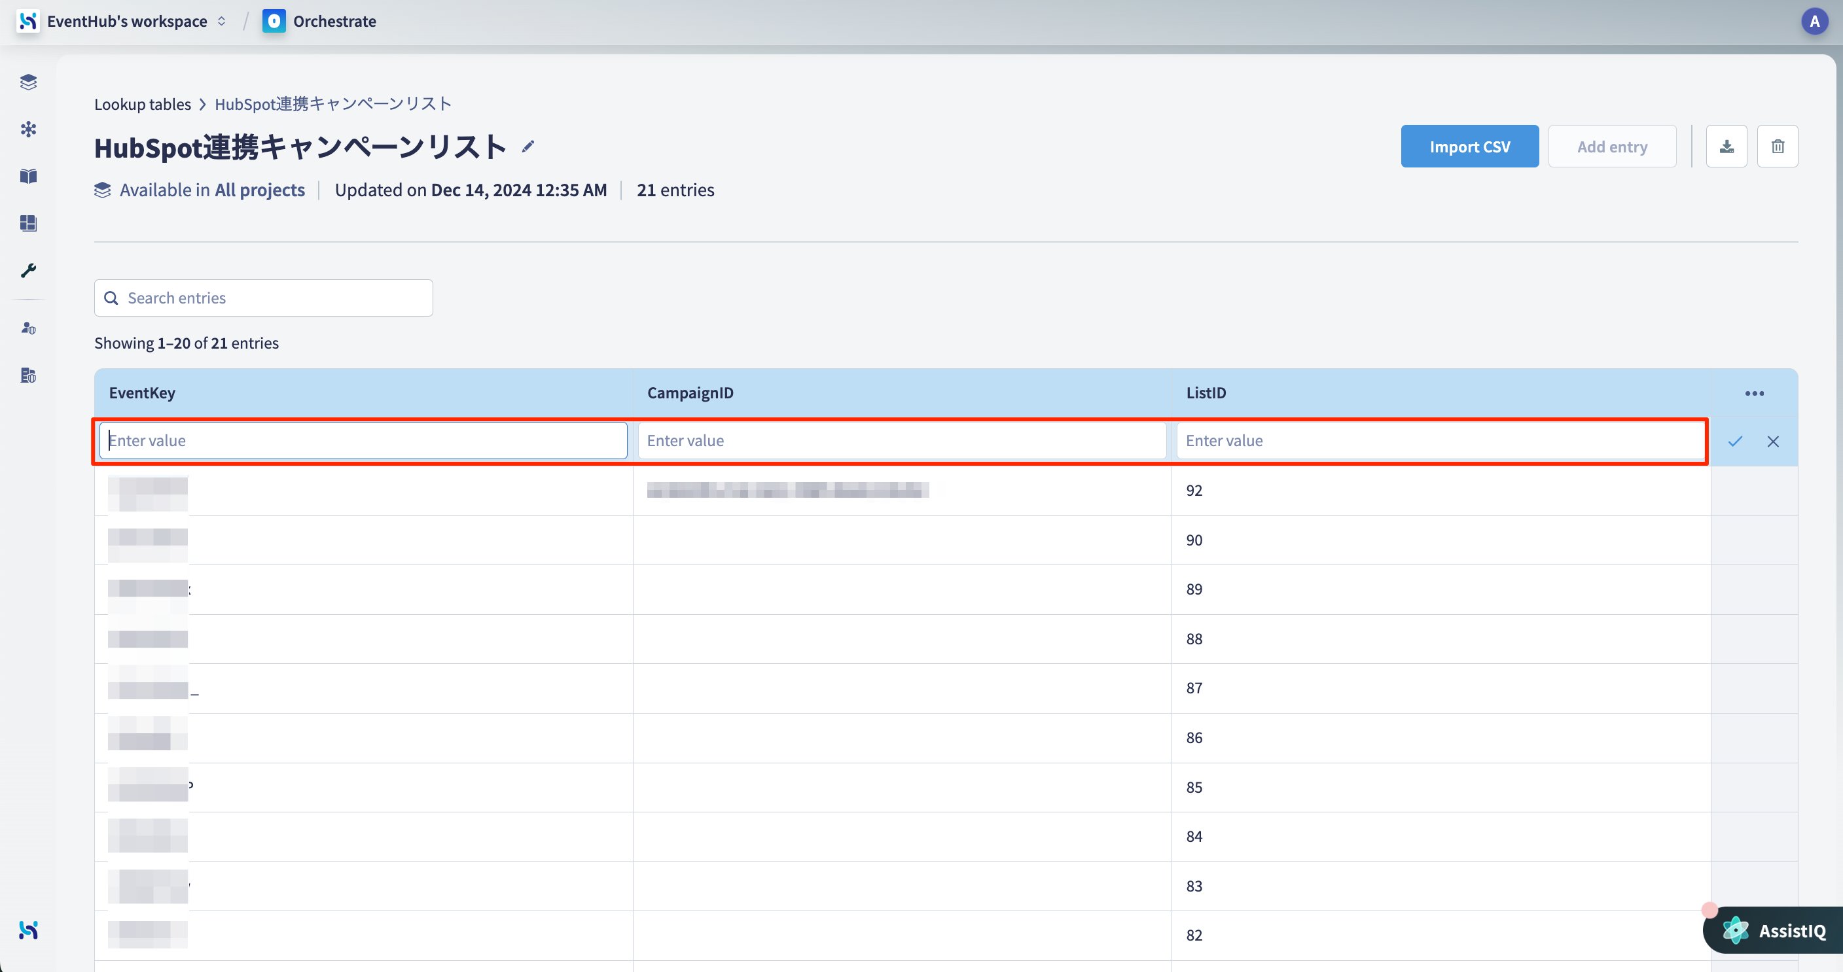Download the lookup table
Screen dimensions: 1843x972
1727,147
